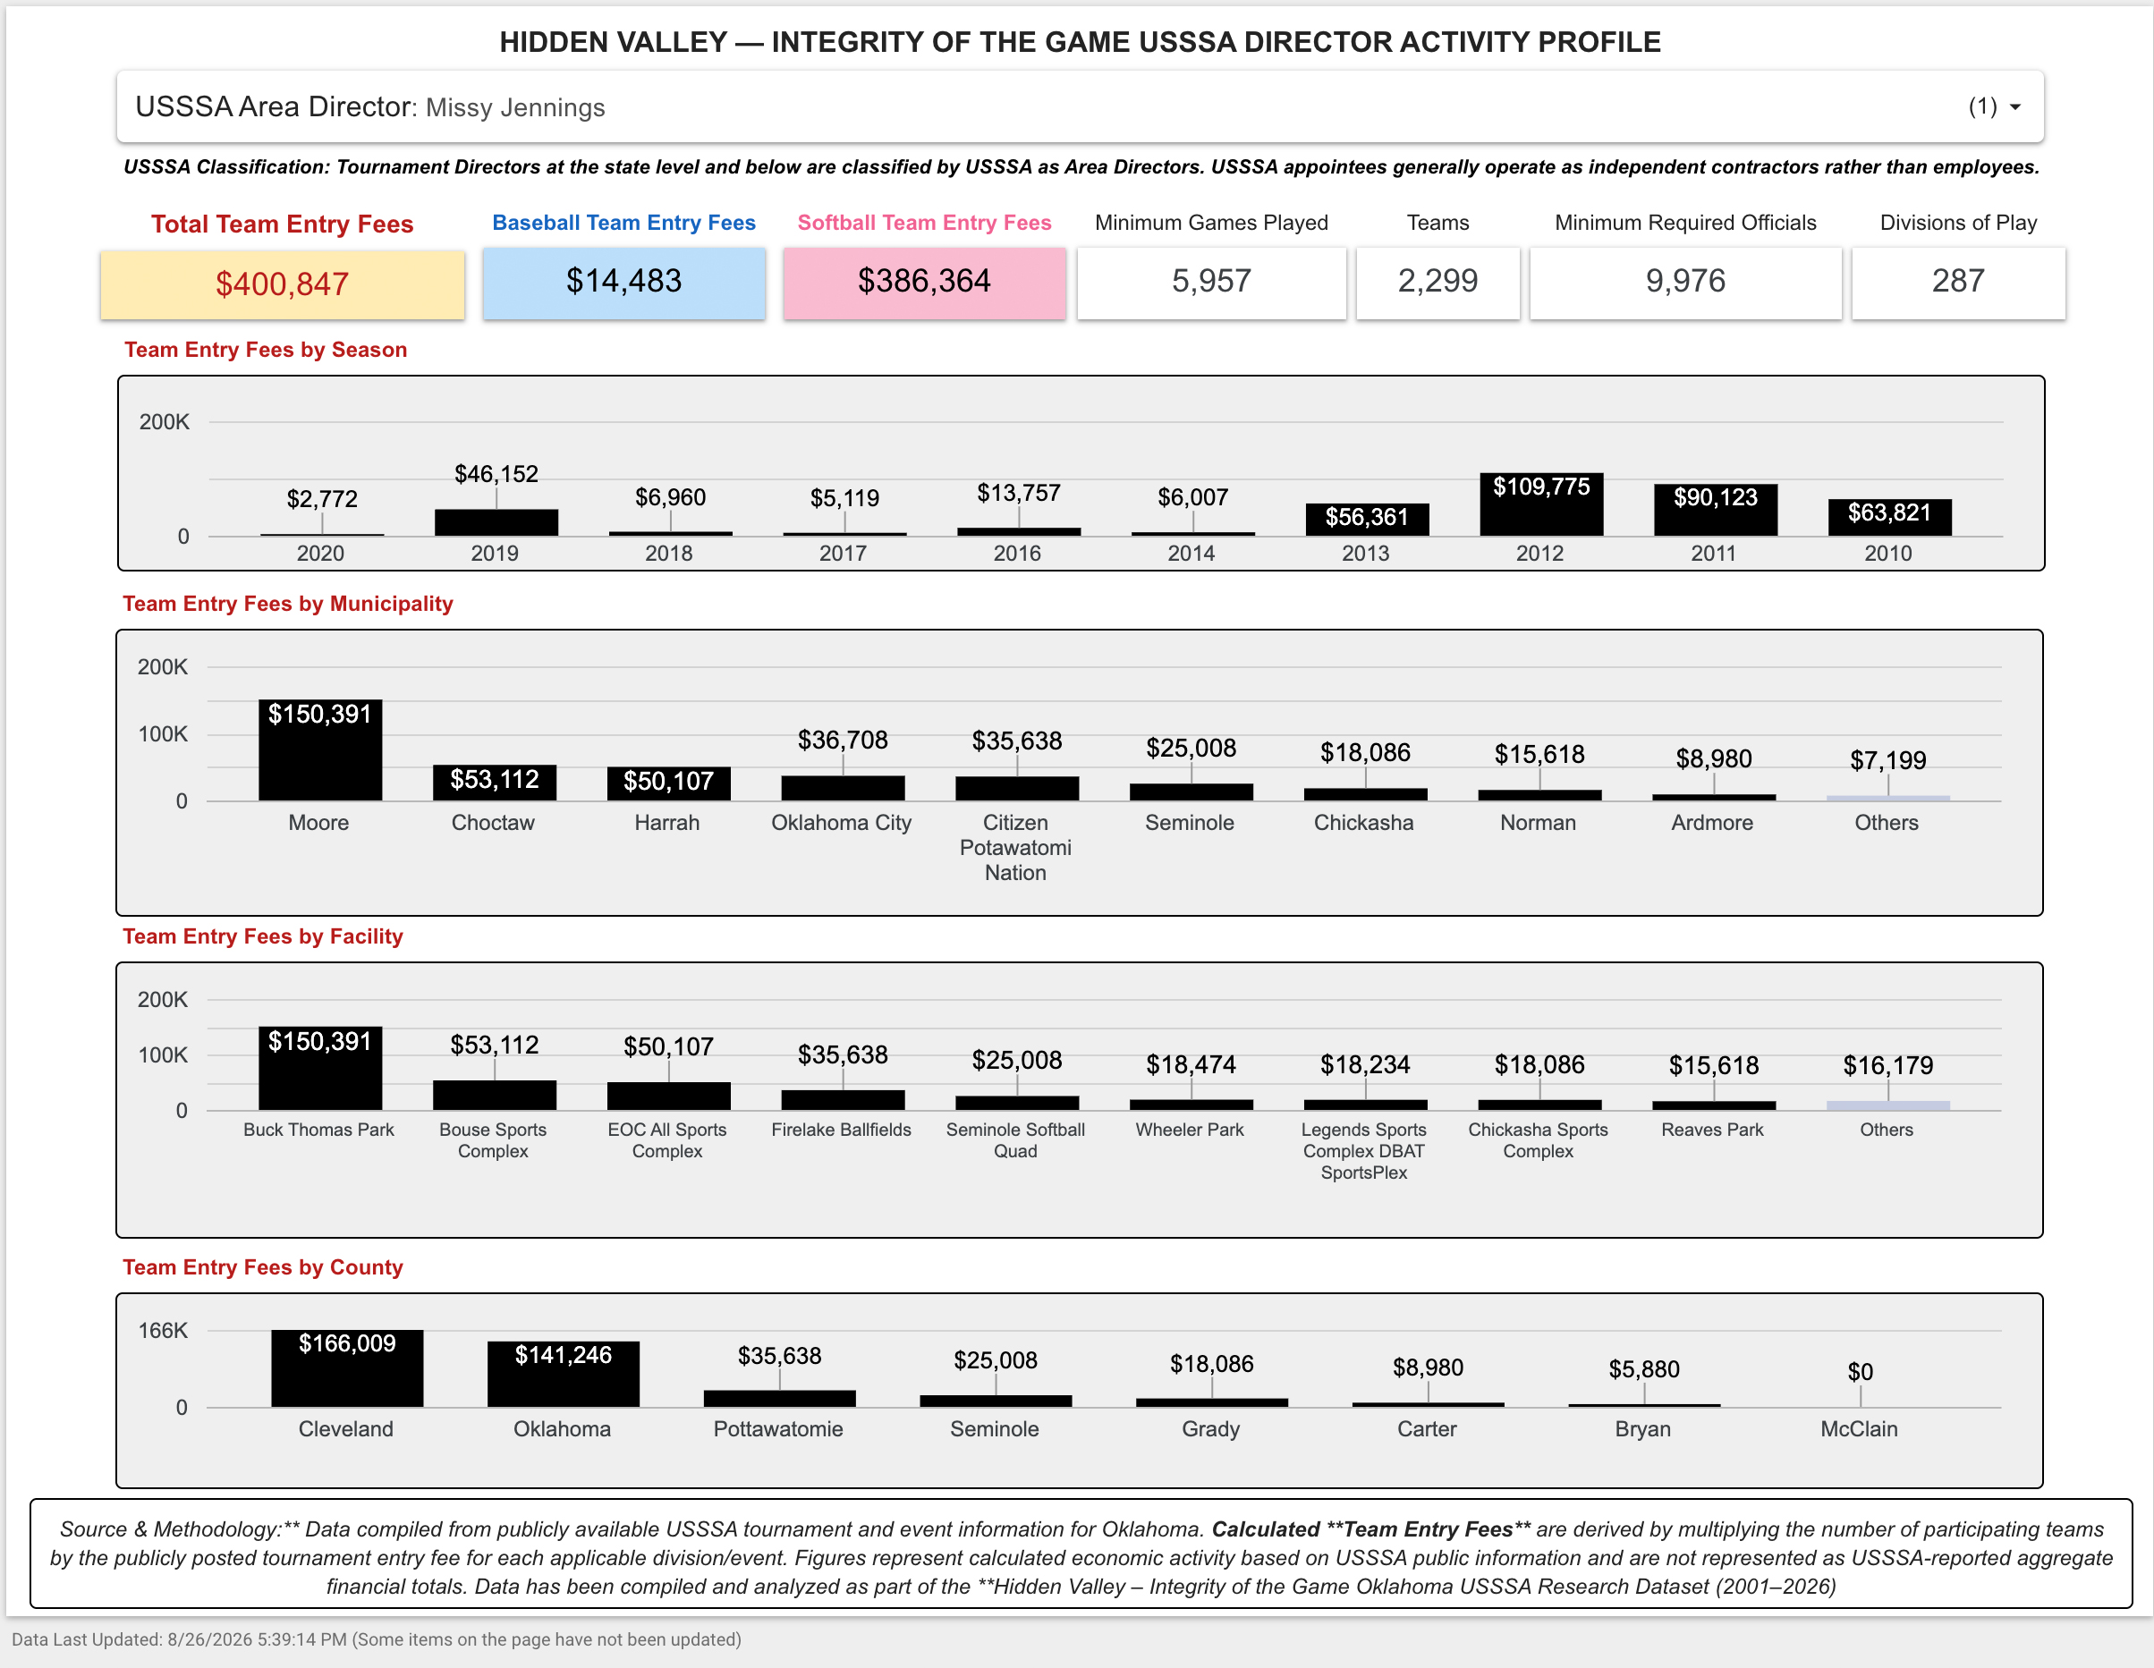Click the Ardmore municipality axis label
This screenshot has width=2154, height=1668.
point(1712,822)
